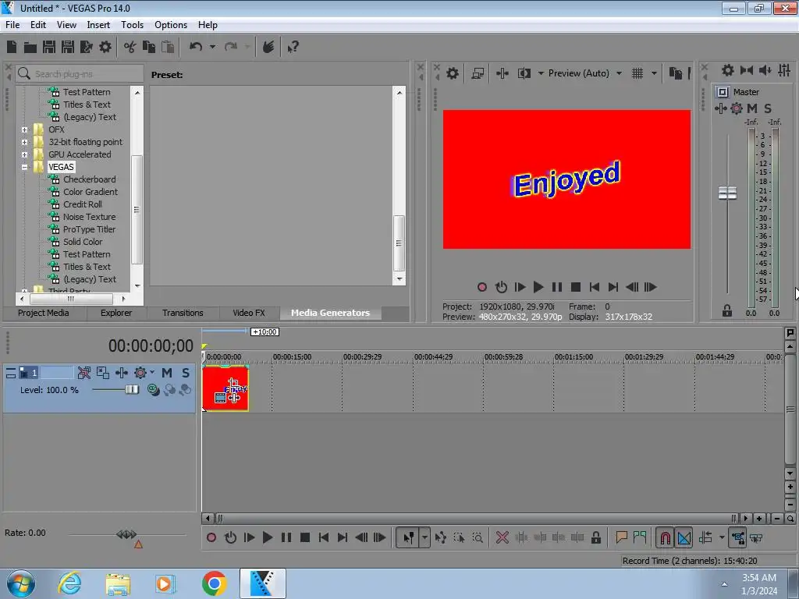The image size is (799, 599).
Task: Lock the Master fader channels
Action: pyautogui.click(x=727, y=310)
